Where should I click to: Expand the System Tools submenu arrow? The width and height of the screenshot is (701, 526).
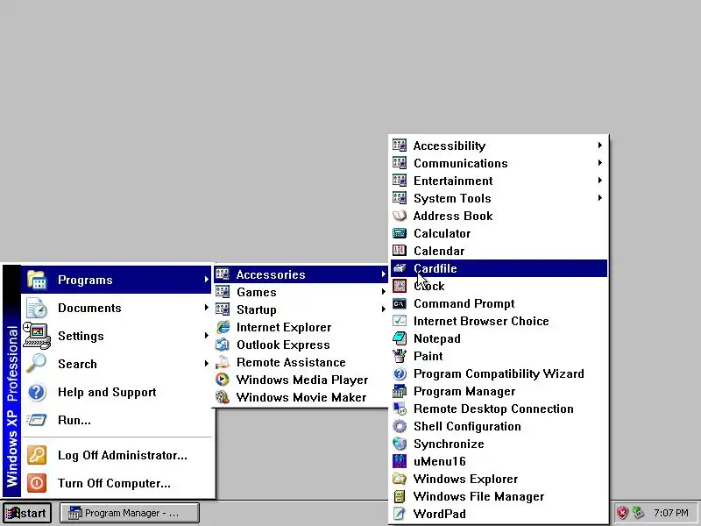(x=600, y=198)
